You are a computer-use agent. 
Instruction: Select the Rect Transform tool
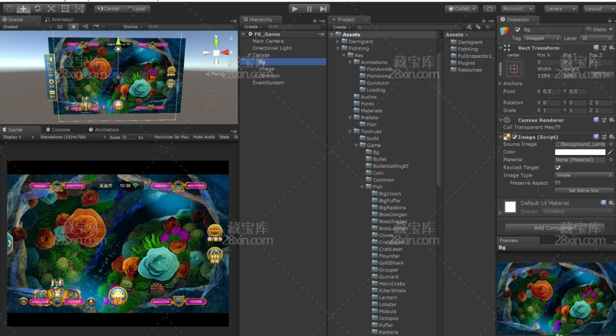(65, 9)
